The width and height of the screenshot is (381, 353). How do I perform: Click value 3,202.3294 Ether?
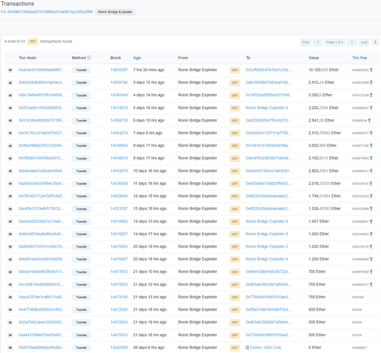[323, 108]
